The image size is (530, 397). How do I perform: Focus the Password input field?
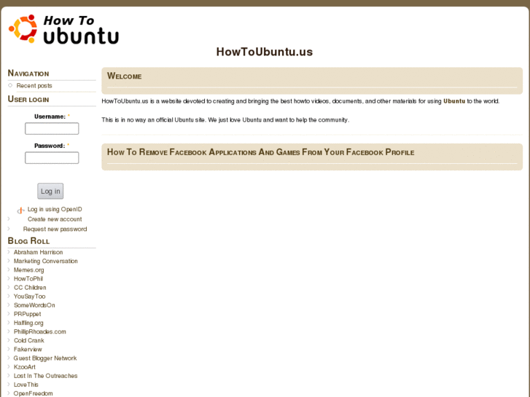(x=52, y=158)
